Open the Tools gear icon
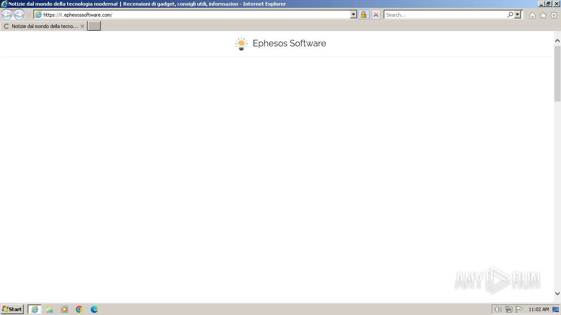This screenshot has width=561, height=315. [x=554, y=15]
